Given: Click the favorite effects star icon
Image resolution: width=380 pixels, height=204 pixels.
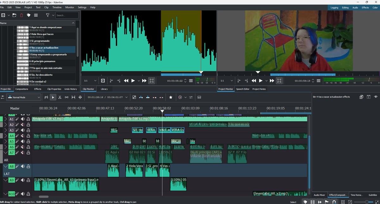Looking at the screenshot, I should tap(171, 97).
